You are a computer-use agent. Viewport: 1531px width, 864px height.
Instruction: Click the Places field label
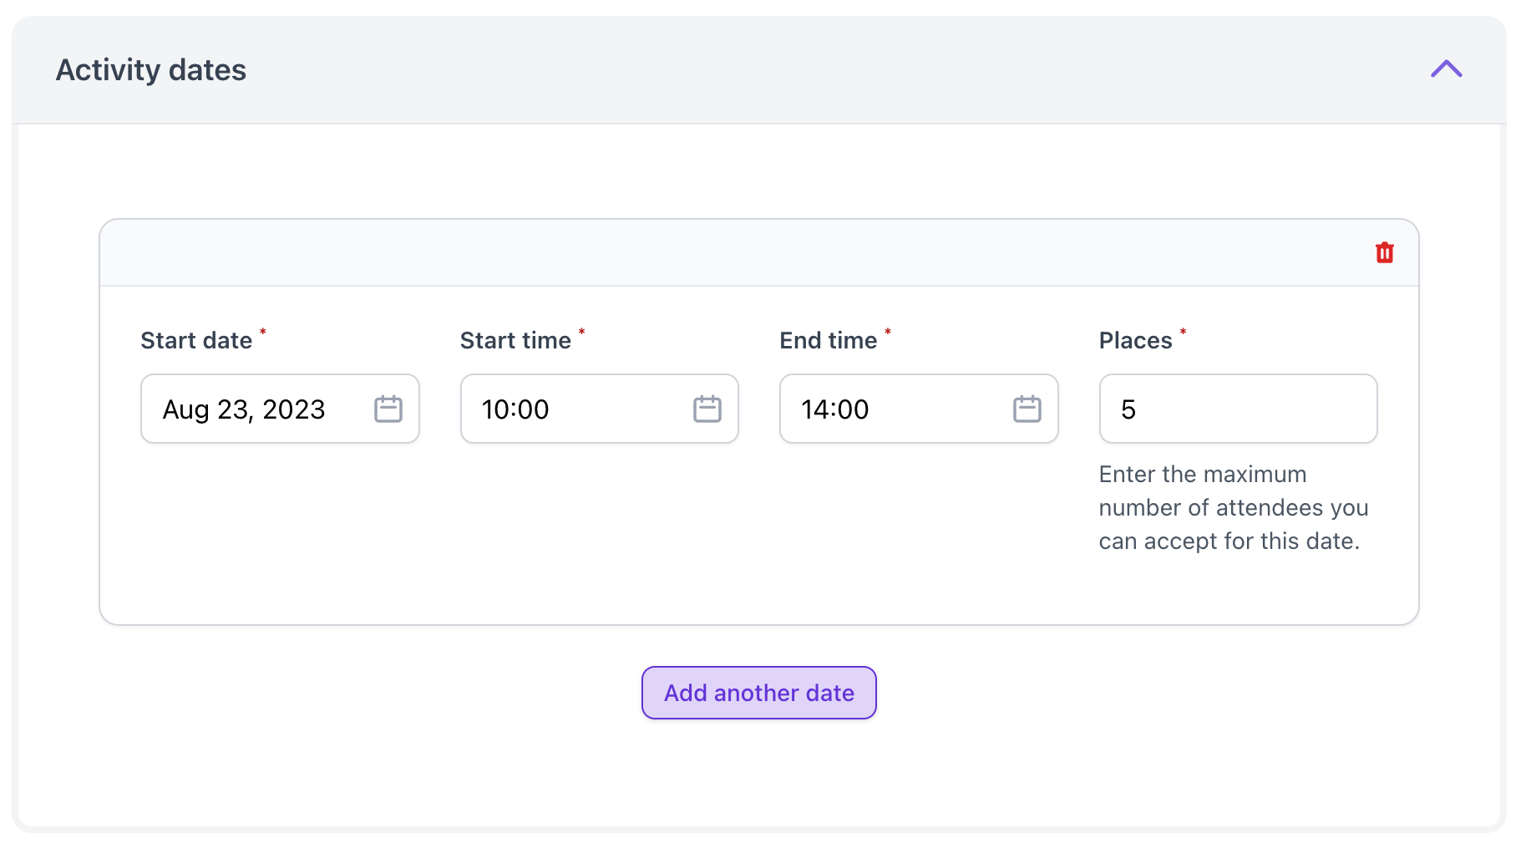point(1135,341)
